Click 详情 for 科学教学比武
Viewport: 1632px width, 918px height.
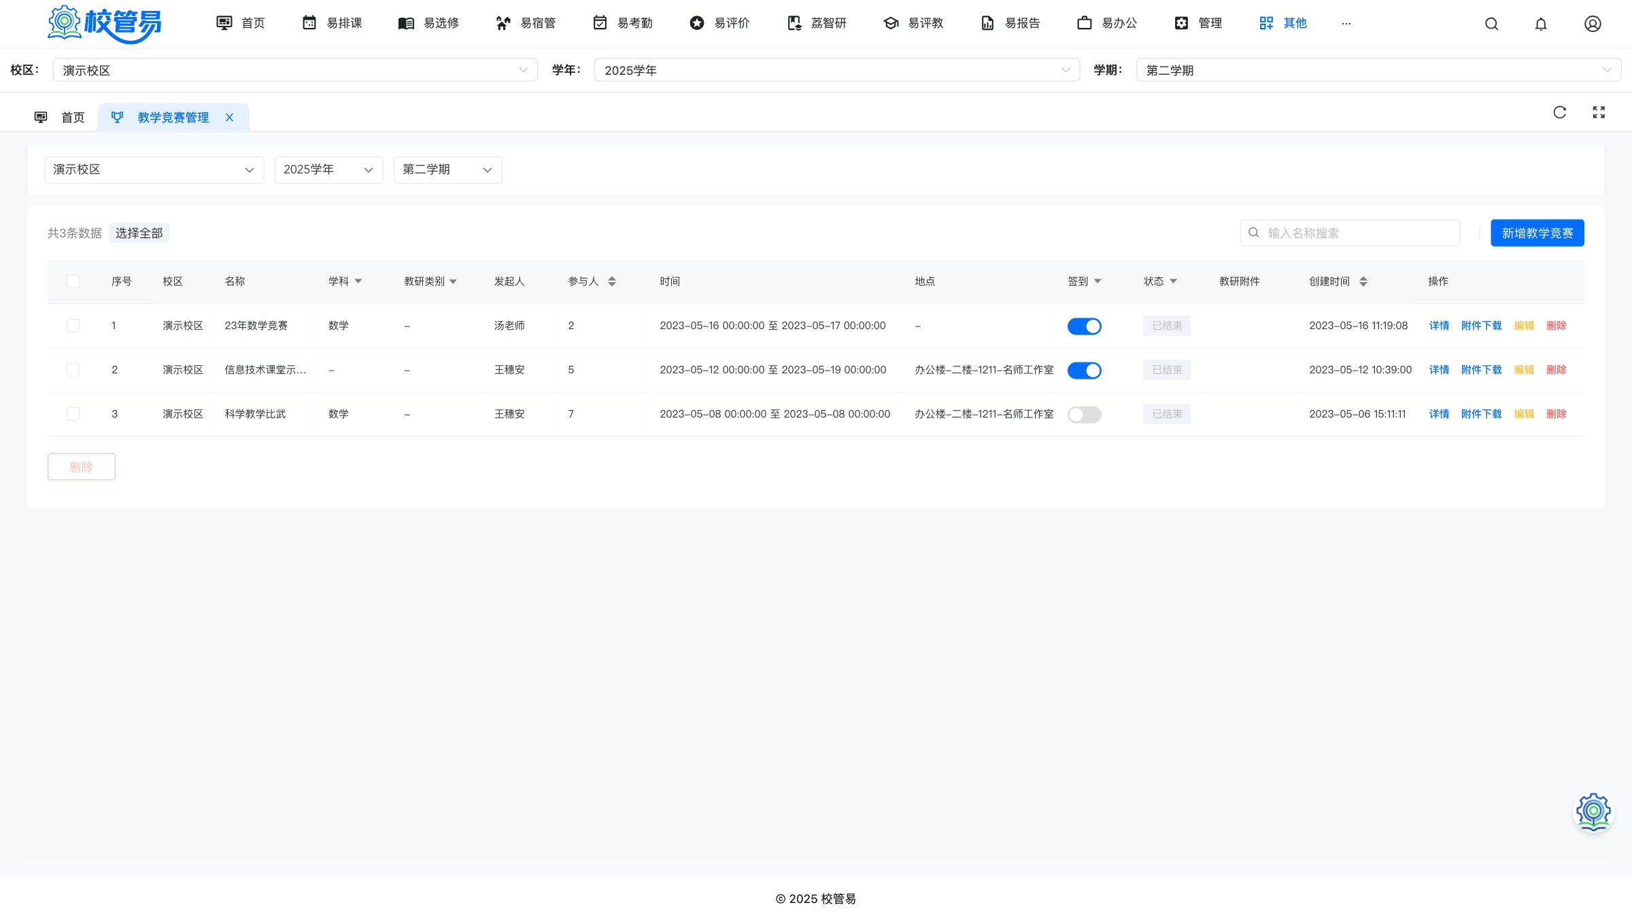1439,414
